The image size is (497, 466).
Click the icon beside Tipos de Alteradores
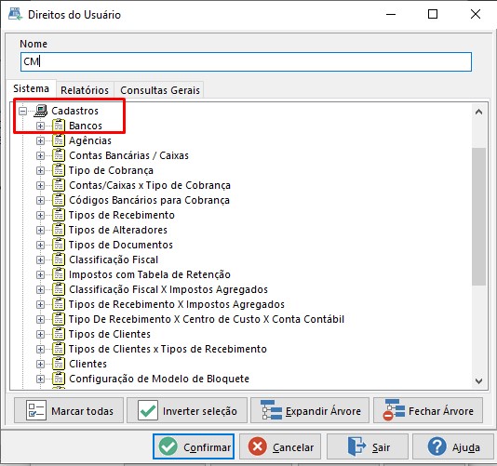click(59, 230)
